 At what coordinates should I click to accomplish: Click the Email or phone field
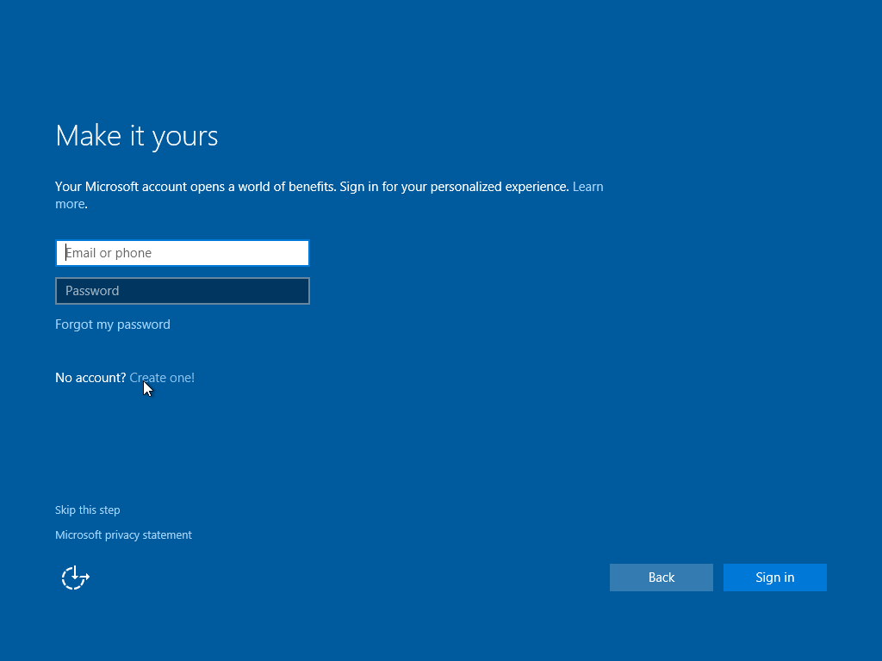182,252
